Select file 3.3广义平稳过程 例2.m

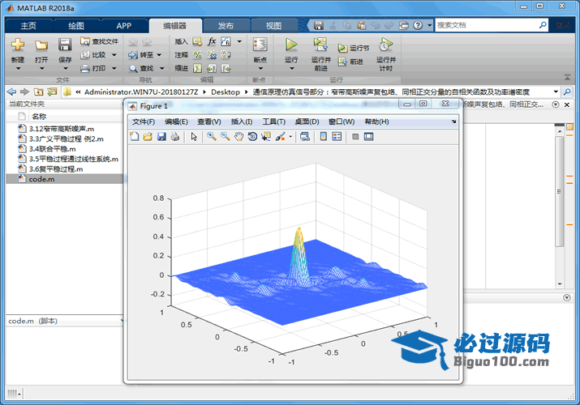pos(67,139)
